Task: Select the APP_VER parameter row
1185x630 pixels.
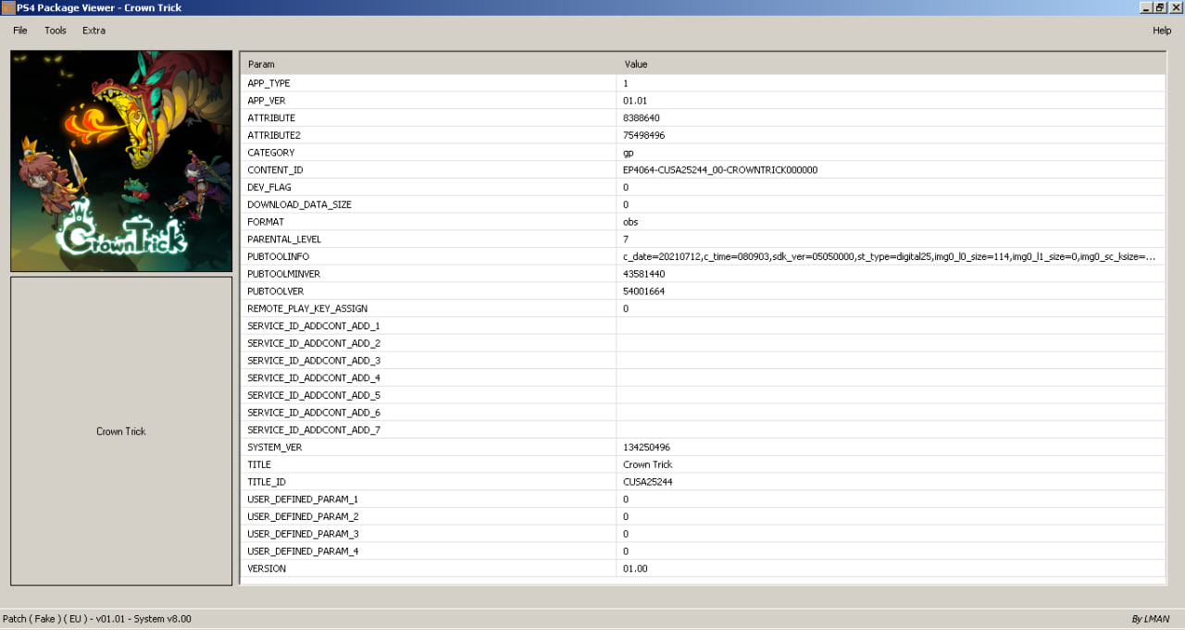Action: pos(703,101)
